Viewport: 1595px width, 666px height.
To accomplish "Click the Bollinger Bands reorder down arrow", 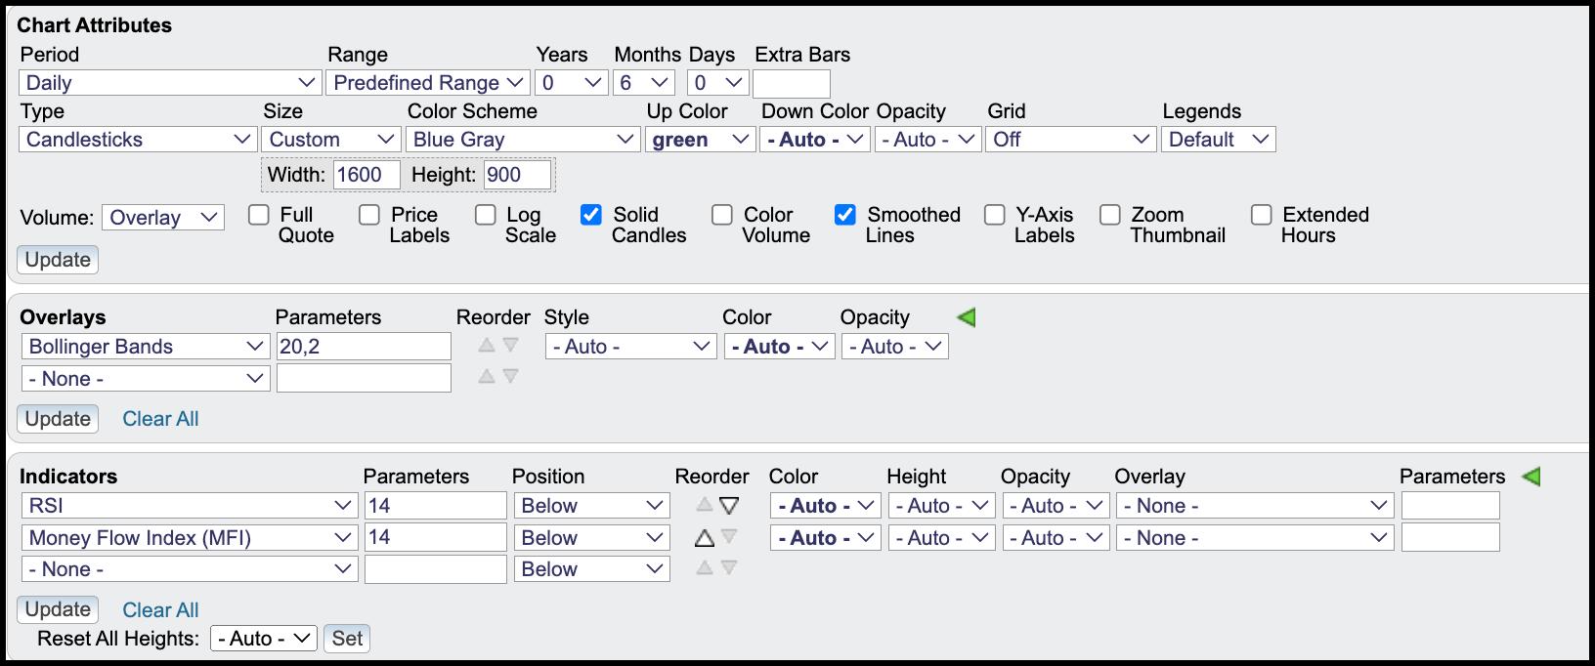I will [x=510, y=346].
